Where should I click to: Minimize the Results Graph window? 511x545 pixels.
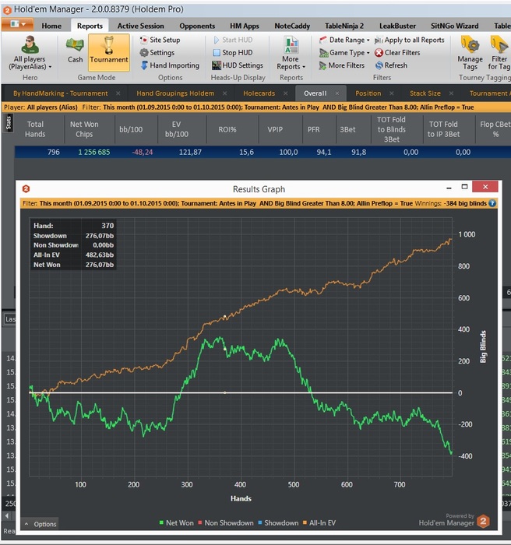[x=449, y=187]
